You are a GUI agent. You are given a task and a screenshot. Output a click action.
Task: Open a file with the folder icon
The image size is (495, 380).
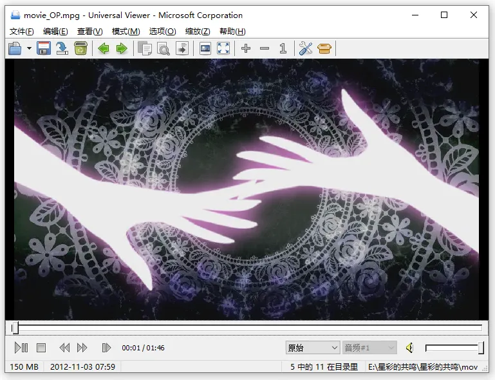coord(15,49)
